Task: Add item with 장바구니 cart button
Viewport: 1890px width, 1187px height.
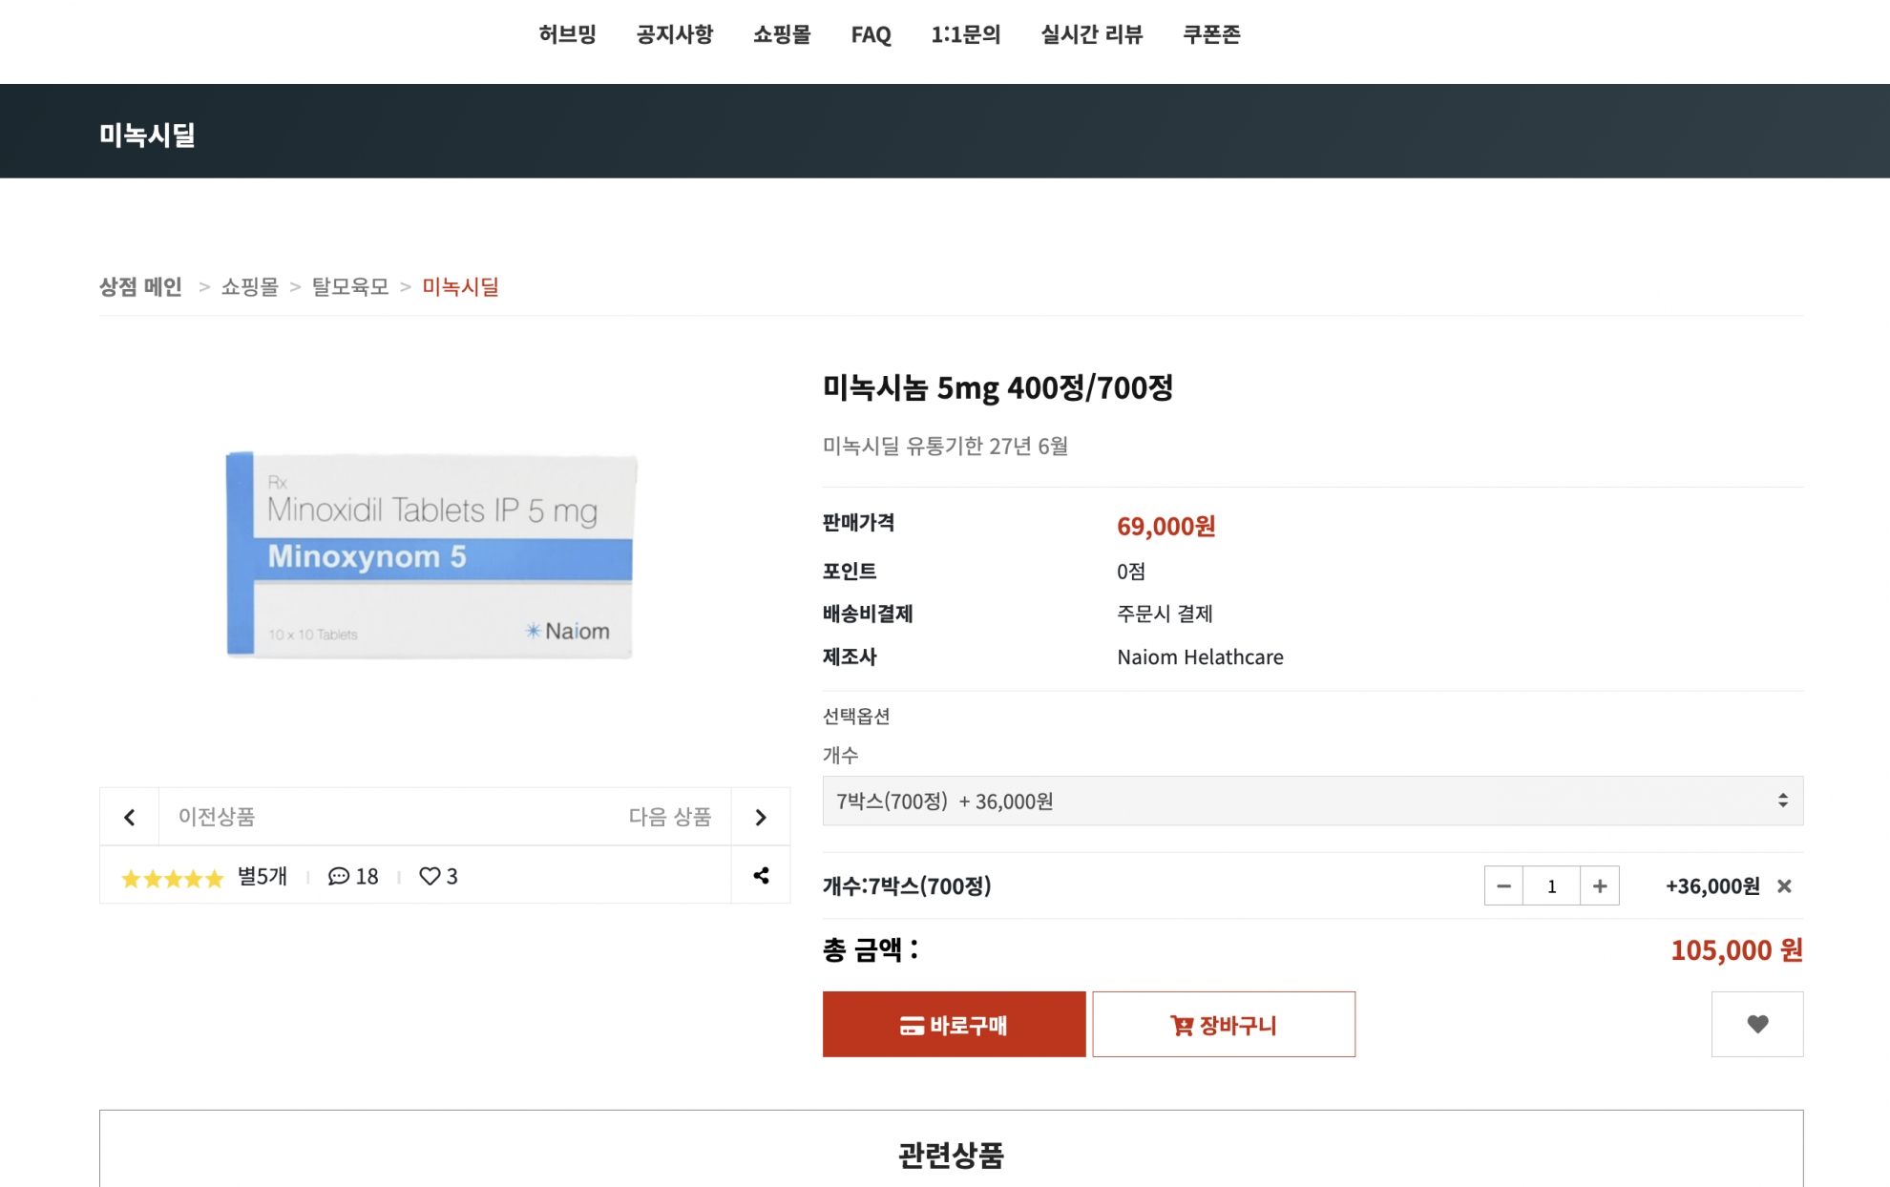Action: point(1223,1025)
